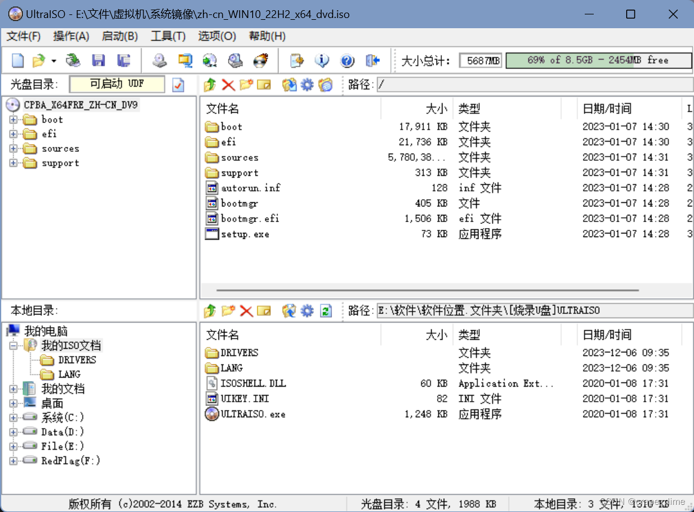Viewport: 694px width, 512px height.
Task: Open the dropdown arrow beside the Open icon
Action: coord(53,61)
